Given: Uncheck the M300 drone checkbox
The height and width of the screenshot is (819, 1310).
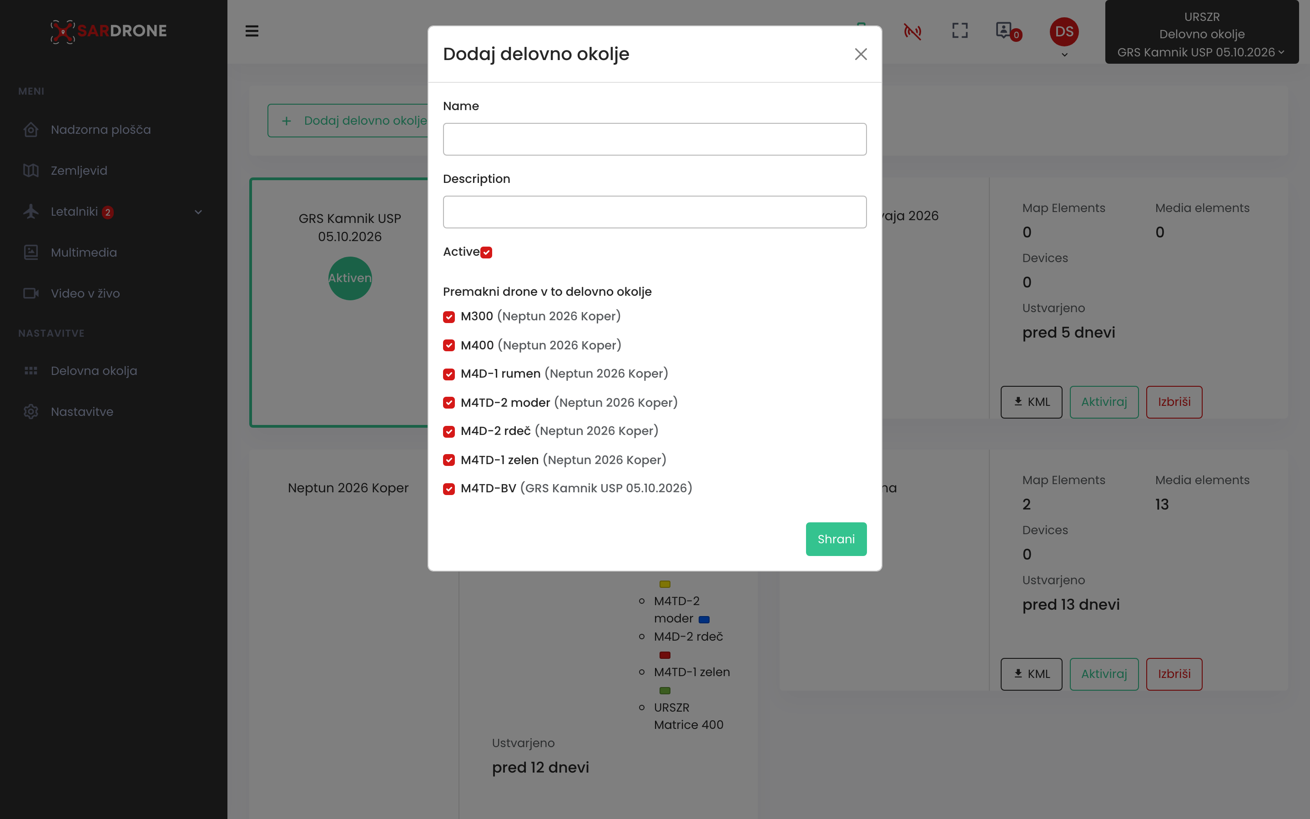Looking at the screenshot, I should [449, 317].
